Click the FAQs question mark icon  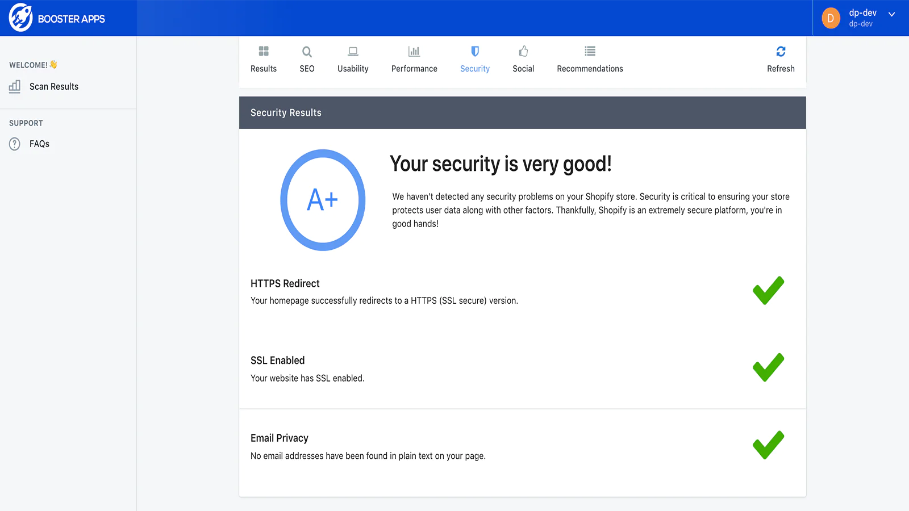coord(15,144)
